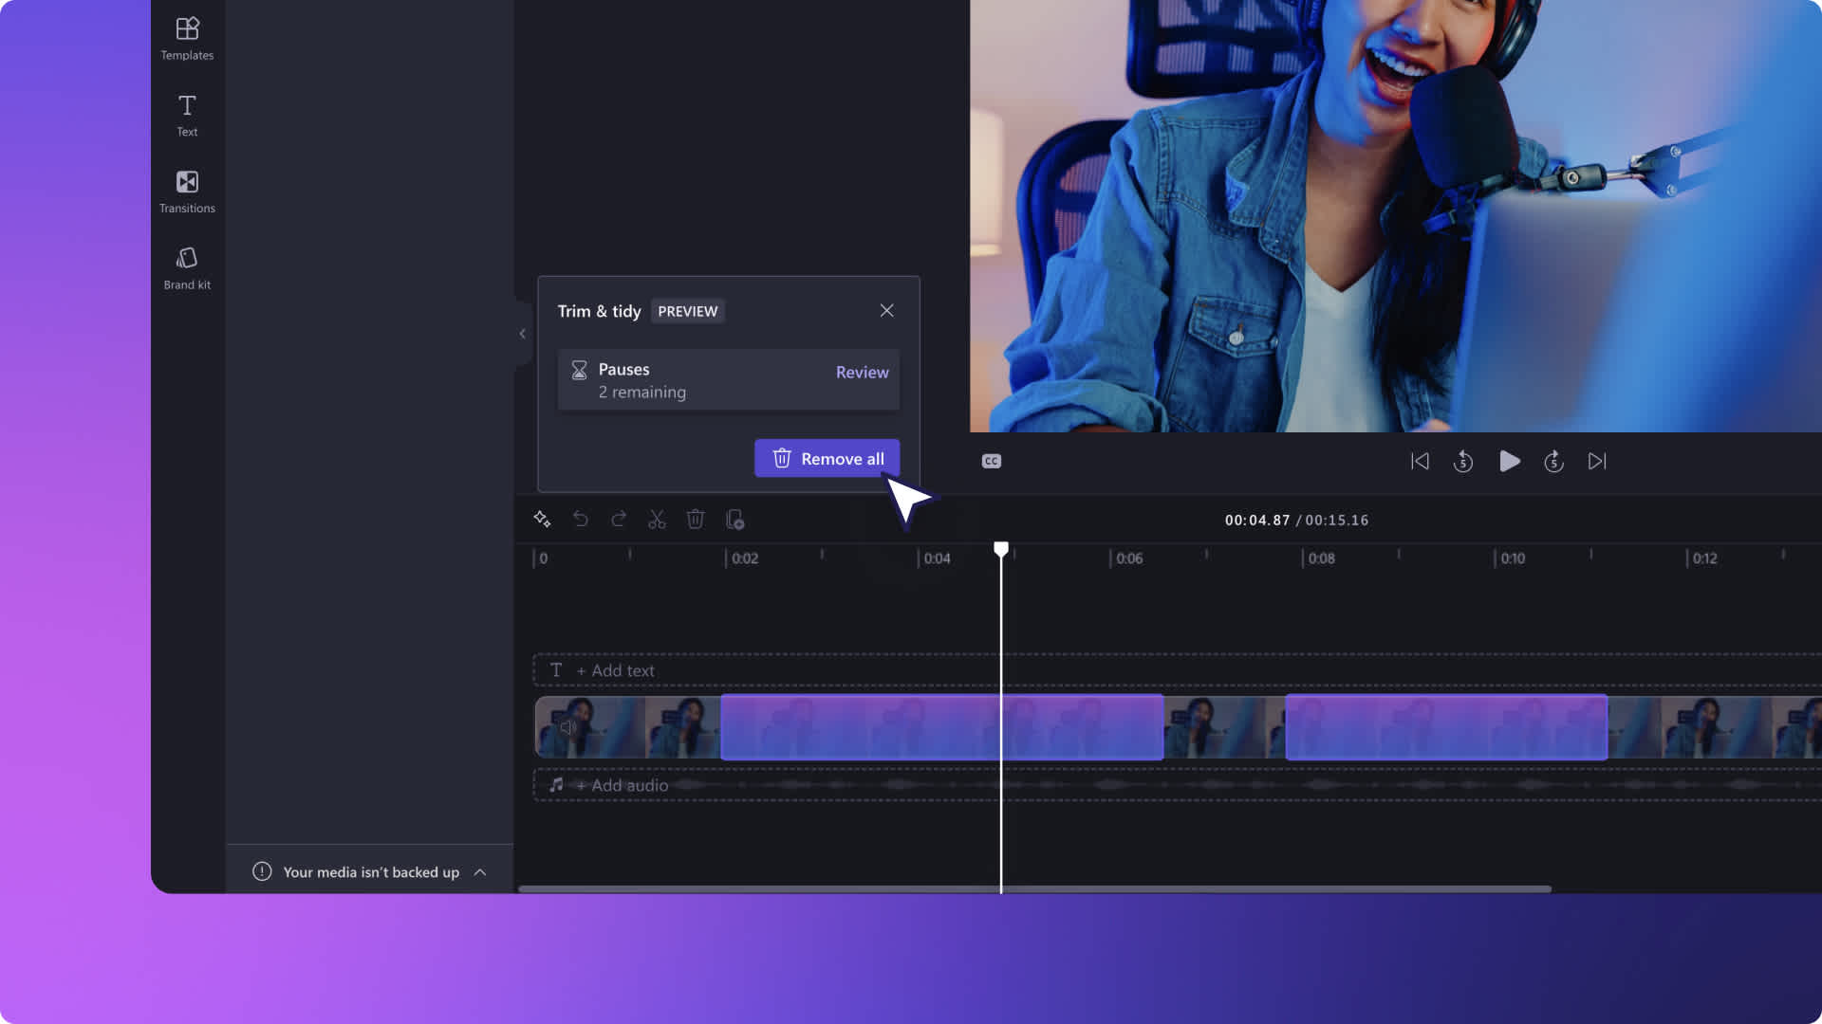The height and width of the screenshot is (1024, 1822).
Task: Click the Your media isn't backed up expander
Action: click(368, 871)
